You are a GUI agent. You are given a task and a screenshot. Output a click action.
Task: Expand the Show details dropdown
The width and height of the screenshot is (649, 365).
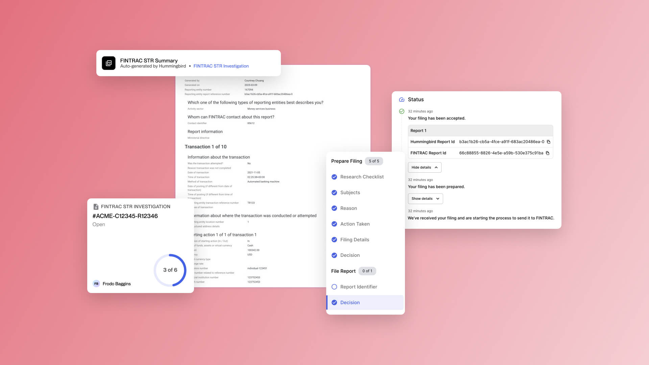(x=422, y=199)
